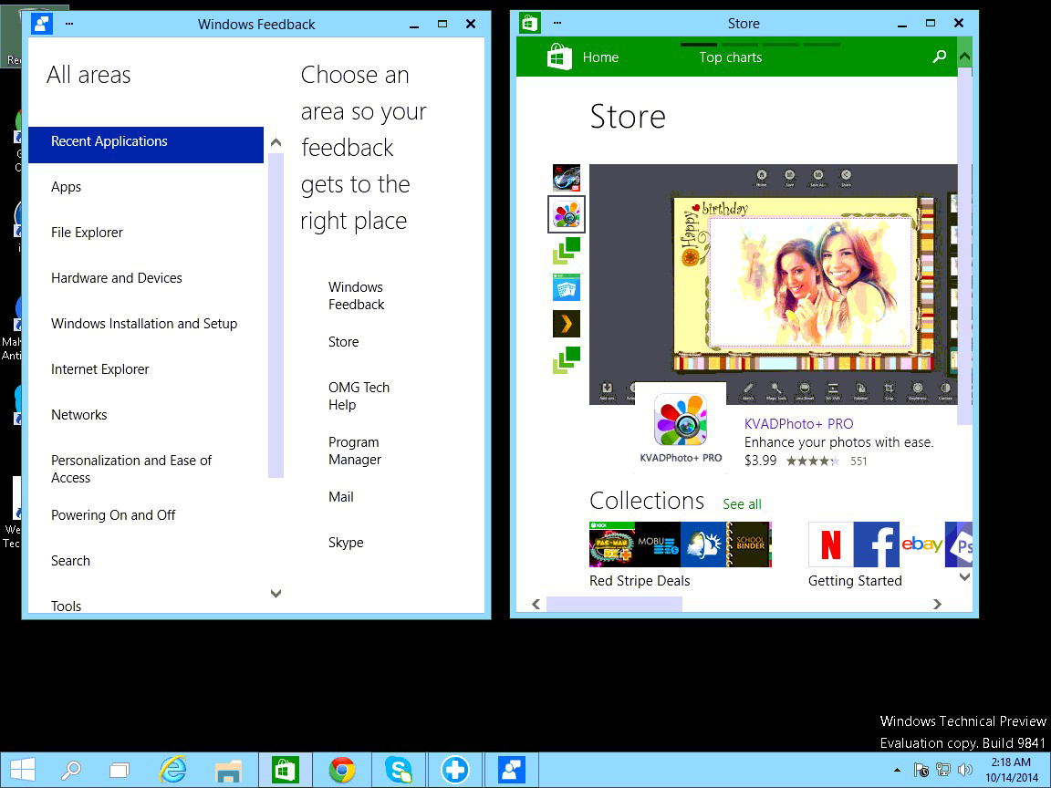Switch to Top charts tab in Store
Image resolution: width=1051 pixels, height=788 pixels.
point(730,57)
